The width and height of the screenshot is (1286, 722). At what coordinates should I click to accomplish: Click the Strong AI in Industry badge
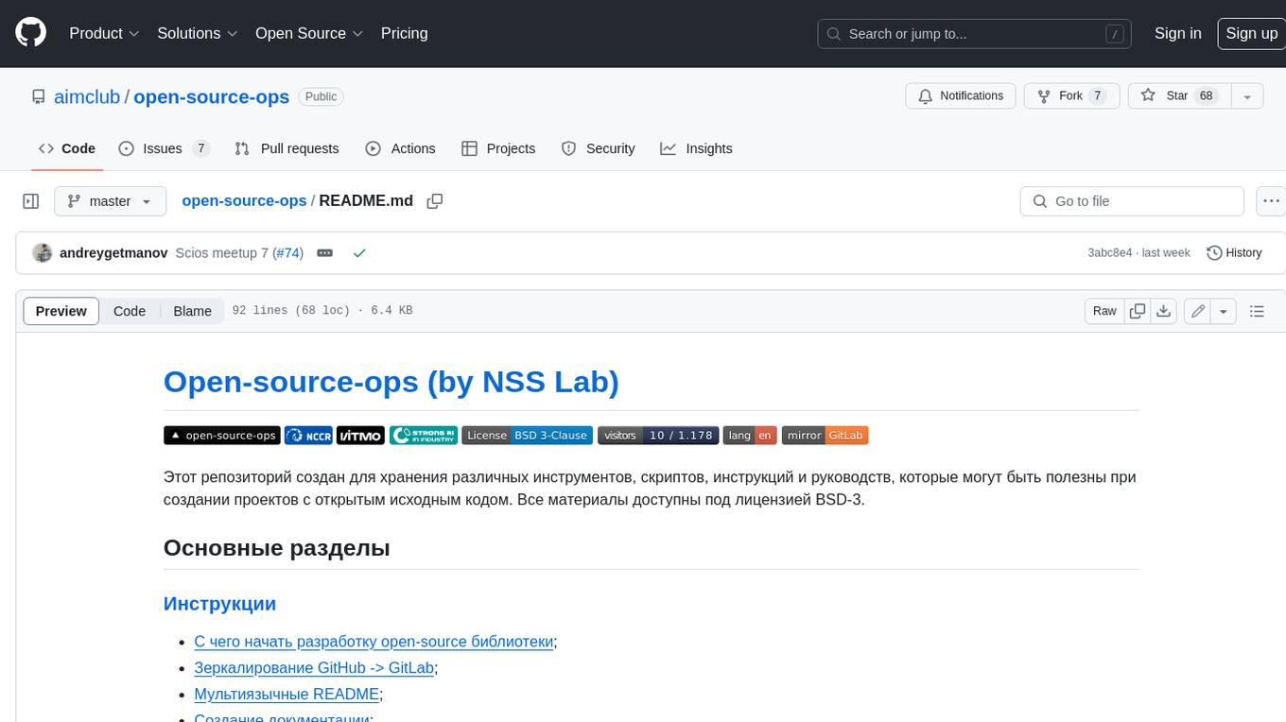tap(423, 436)
